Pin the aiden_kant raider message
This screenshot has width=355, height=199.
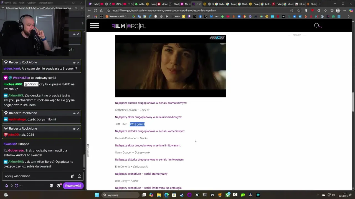point(78,62)
